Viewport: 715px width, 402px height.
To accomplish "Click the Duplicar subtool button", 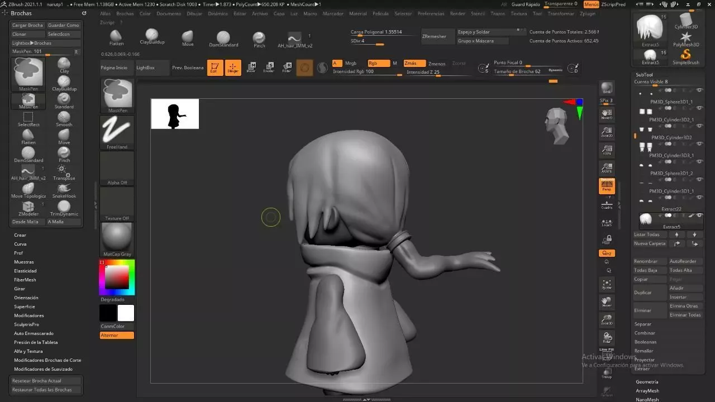I will (x=650, y=293).
